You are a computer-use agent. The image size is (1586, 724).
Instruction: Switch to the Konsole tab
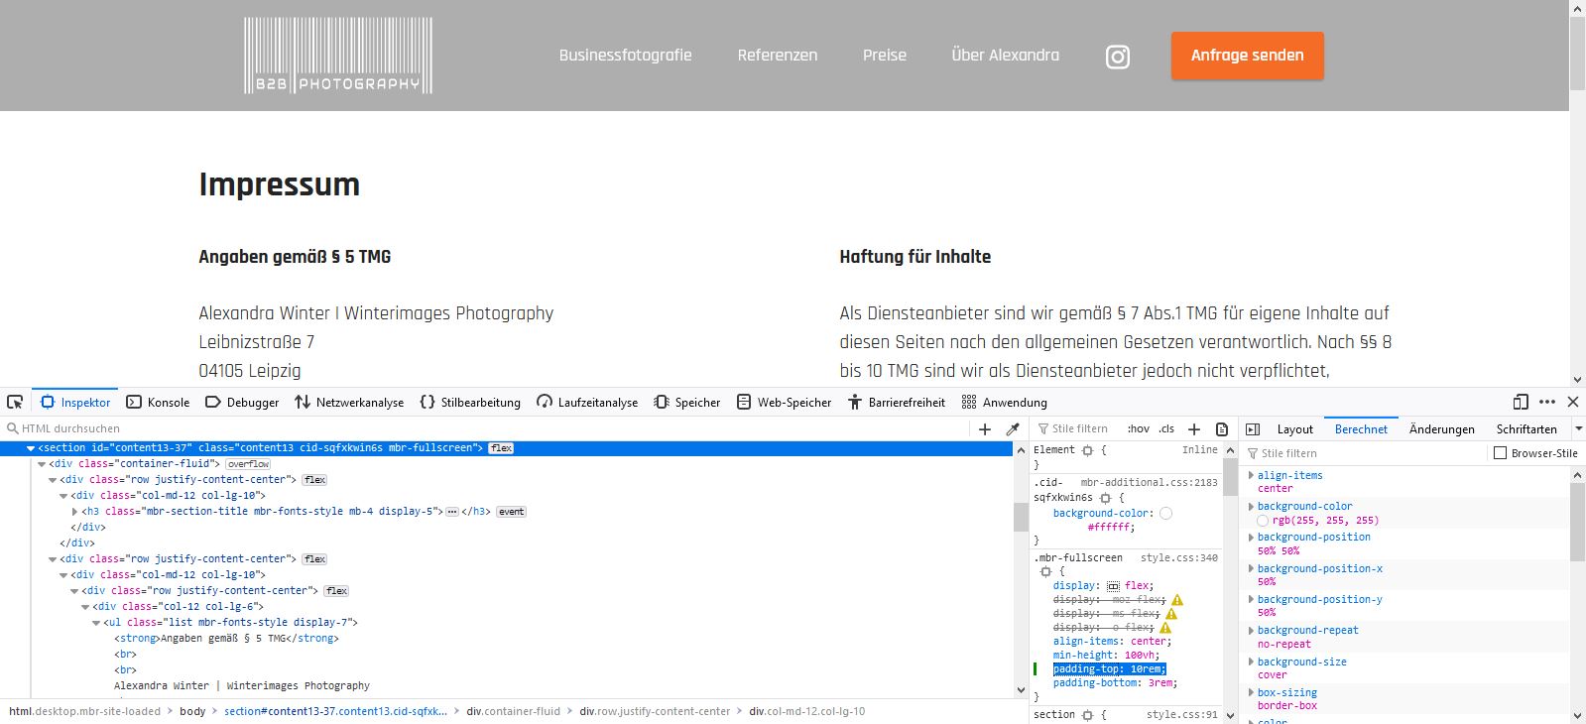coord(158,403)
